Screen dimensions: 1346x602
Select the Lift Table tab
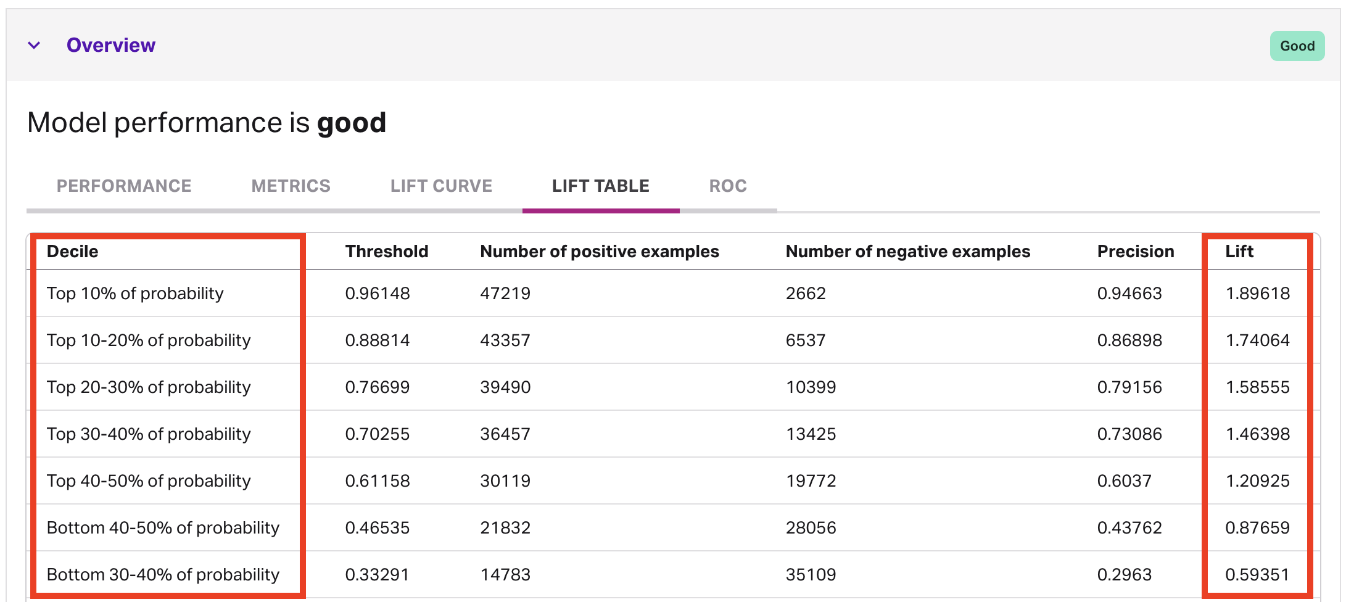[x=600, y=186]
